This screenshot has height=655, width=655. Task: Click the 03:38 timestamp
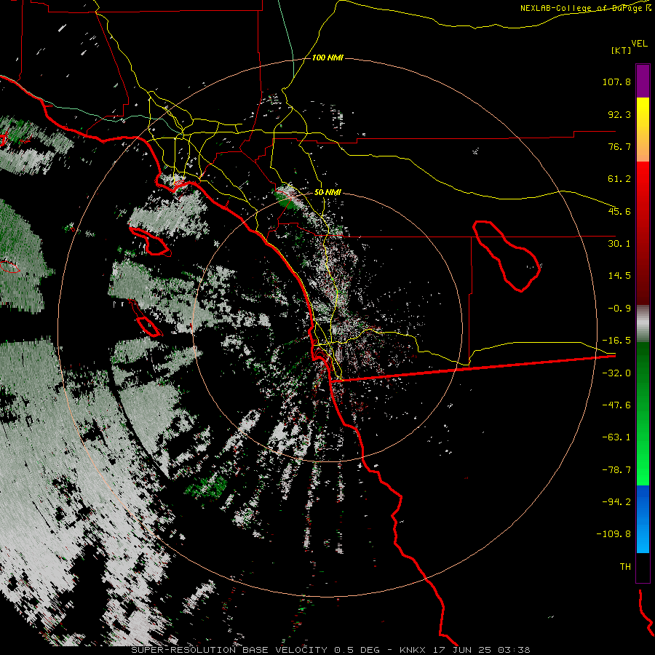[x=513, y=650]
